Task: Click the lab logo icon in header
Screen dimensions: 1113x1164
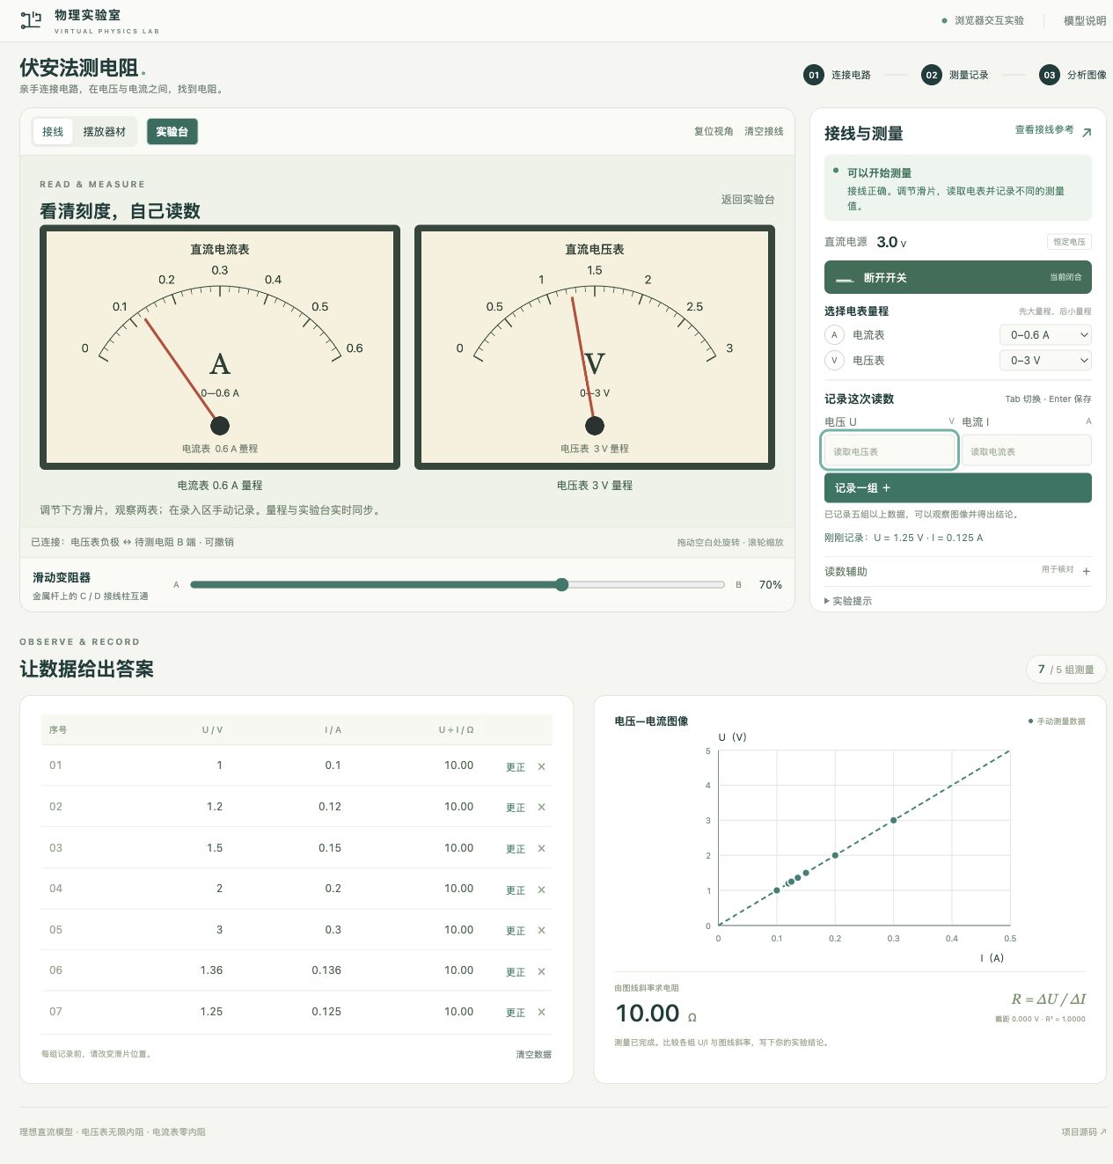Action: click(x=31, y=19)
